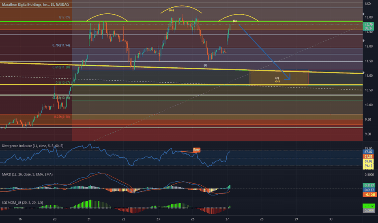This screenshot has height=223, width=378.
Task: Click date 29 on the time axis
Action: 296,219
